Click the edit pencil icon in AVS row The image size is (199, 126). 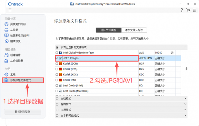pos(172,53)
